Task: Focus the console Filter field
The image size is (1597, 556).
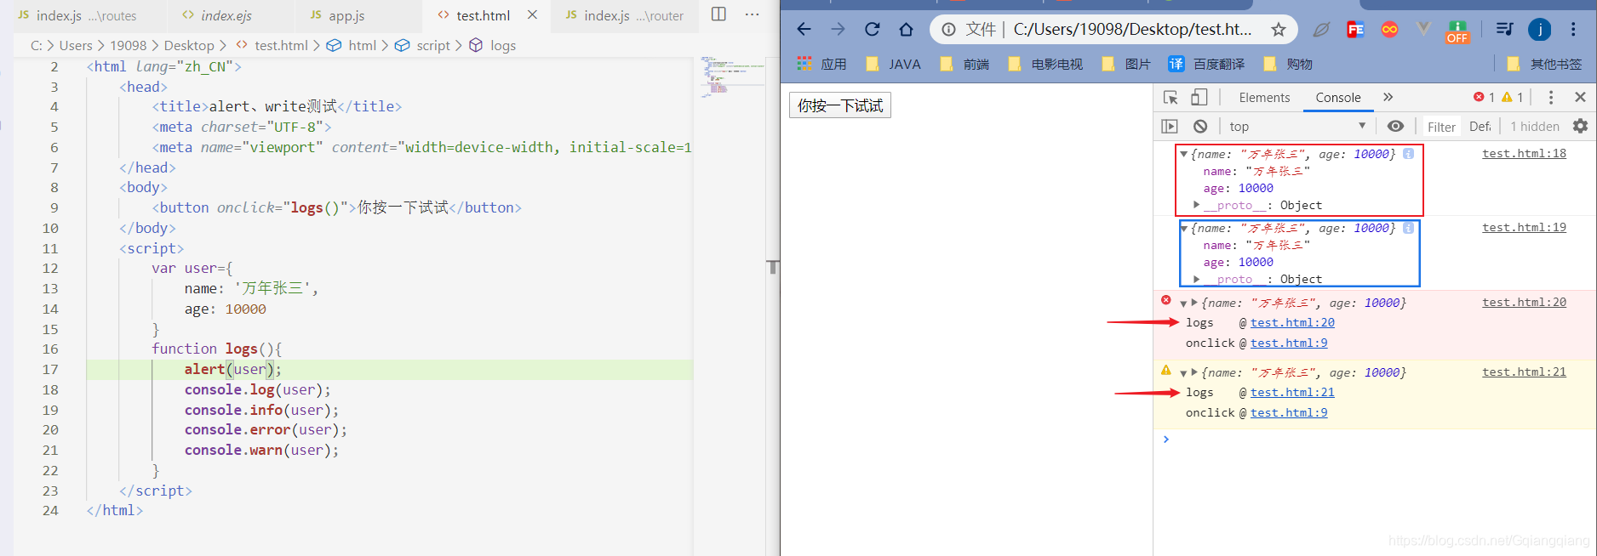Action: coord(1441,127)
